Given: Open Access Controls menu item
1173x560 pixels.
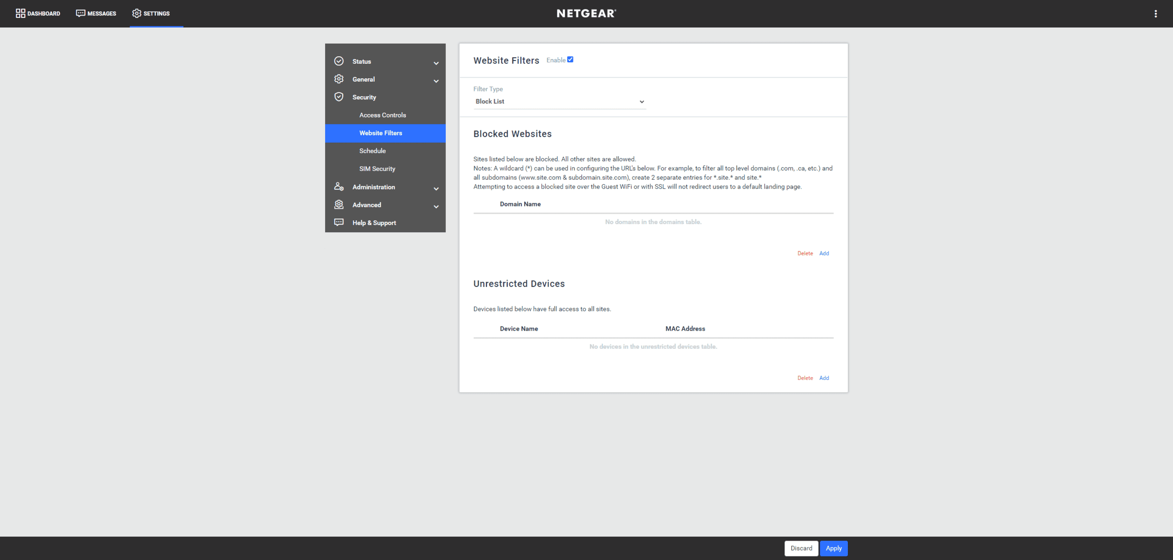Looking at the screenshot, I should pyautogui.click(x=382, y=115).
